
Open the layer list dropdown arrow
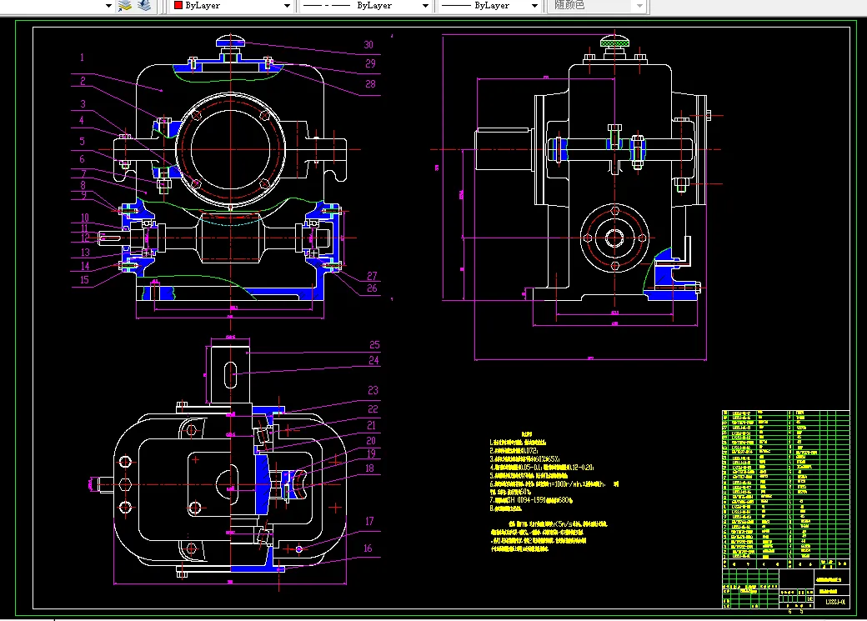(x=108, y=6)
